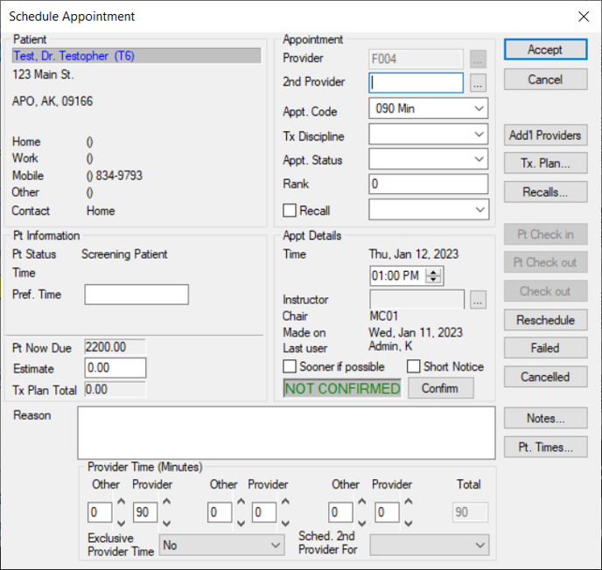Close the Schedule Appointment dialog
Image resolution: width=602 pixels, height=570 pixels.
coord(584,17)
